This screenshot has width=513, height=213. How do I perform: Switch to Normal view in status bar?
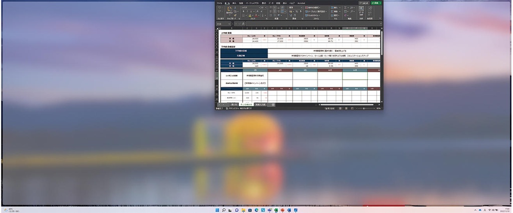pos(340,108)
